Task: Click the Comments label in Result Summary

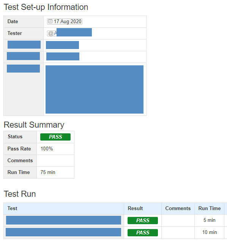Action: (x=20, y=160)
